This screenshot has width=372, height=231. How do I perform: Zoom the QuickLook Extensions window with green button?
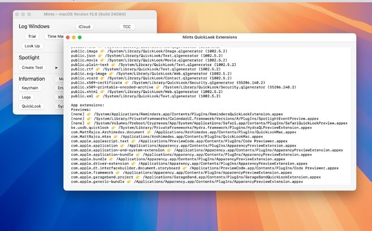click(x=80, y=37)
